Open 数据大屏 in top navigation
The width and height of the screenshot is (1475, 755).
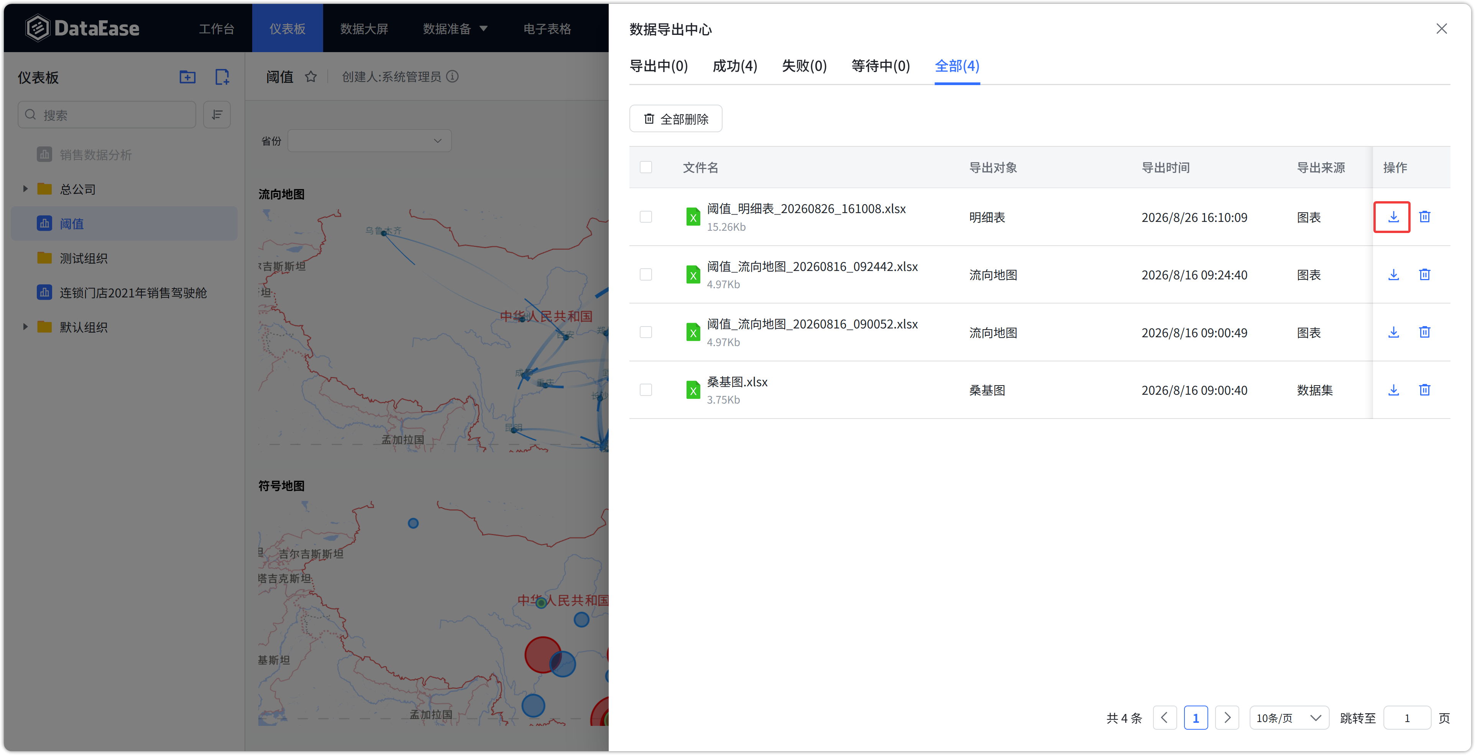(364, 29)
